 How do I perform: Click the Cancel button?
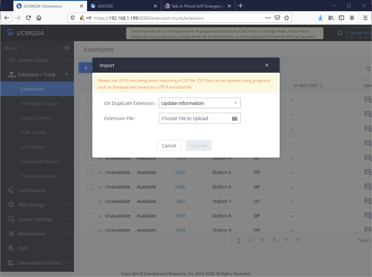click(x=169, y=146)
